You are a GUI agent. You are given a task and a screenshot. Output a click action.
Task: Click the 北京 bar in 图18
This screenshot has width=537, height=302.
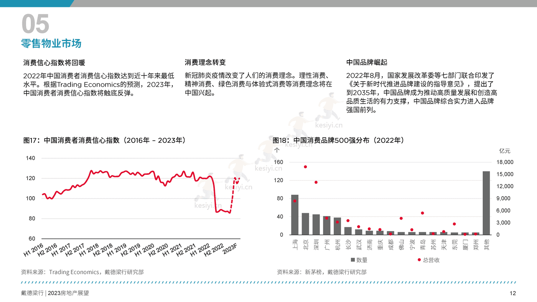pos(305,224)
